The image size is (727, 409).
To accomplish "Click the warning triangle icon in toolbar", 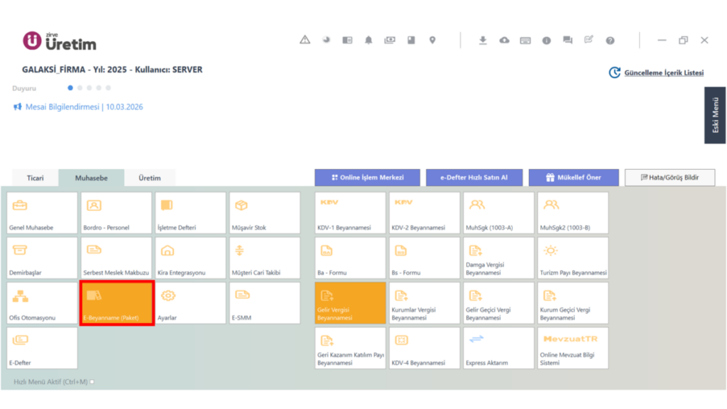I will (305, 40).
